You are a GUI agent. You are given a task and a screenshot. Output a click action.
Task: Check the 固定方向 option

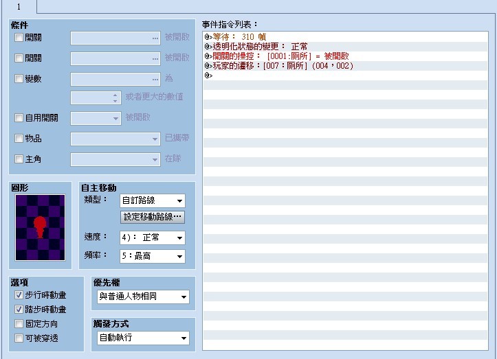coord(19,323)
